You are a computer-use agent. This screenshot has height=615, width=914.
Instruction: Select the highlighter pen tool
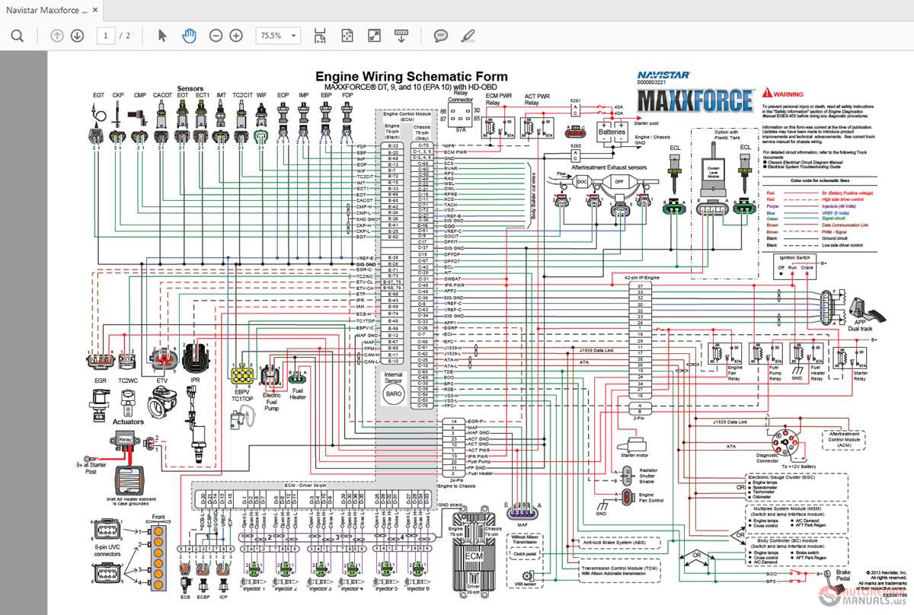pyautogui.click(x=468, y=36)
